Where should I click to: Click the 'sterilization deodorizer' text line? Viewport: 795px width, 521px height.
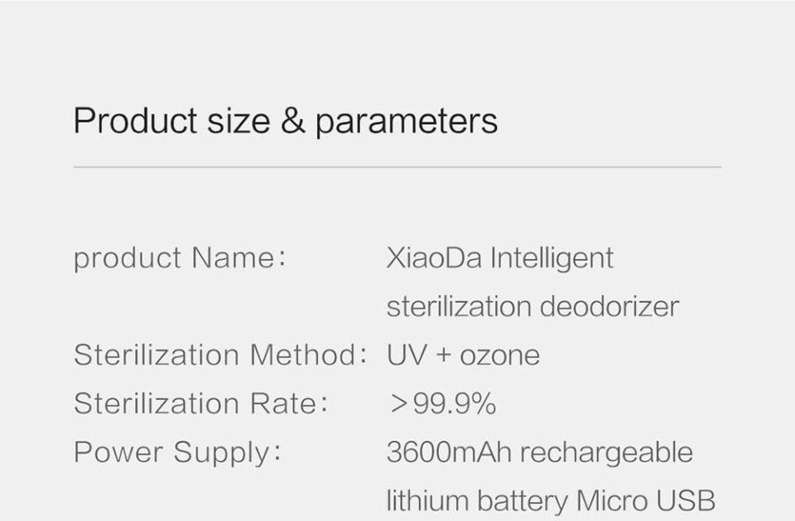532,306
